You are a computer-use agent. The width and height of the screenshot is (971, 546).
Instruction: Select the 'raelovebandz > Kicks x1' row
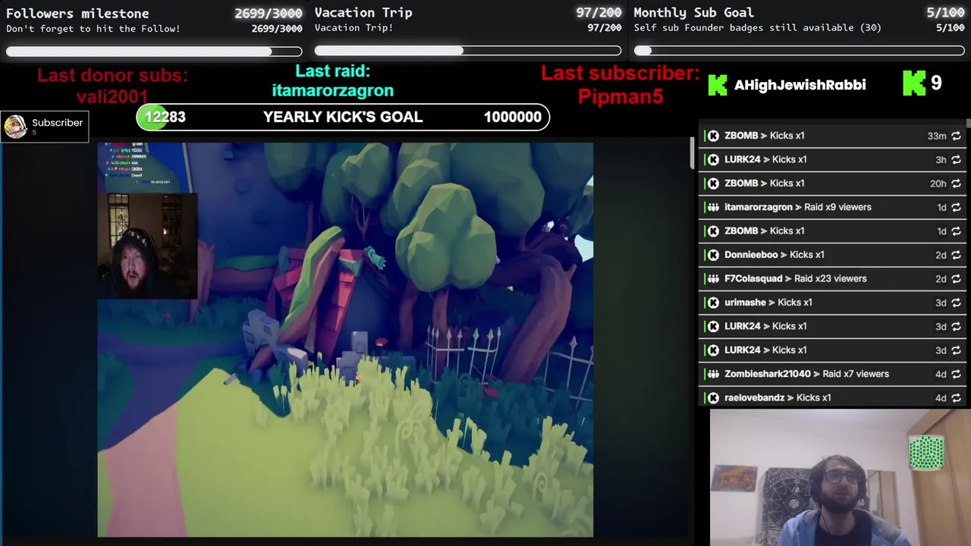[832, 397]
